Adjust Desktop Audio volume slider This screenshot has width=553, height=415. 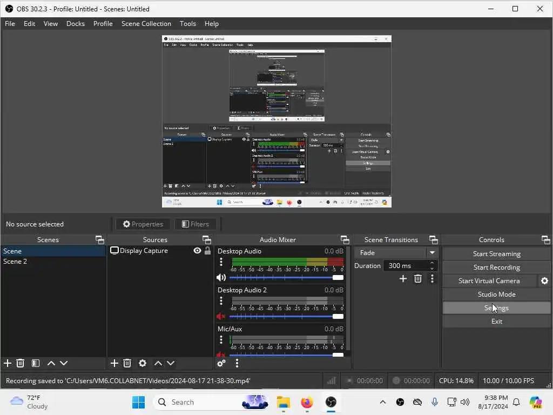[x=286, y=277]
